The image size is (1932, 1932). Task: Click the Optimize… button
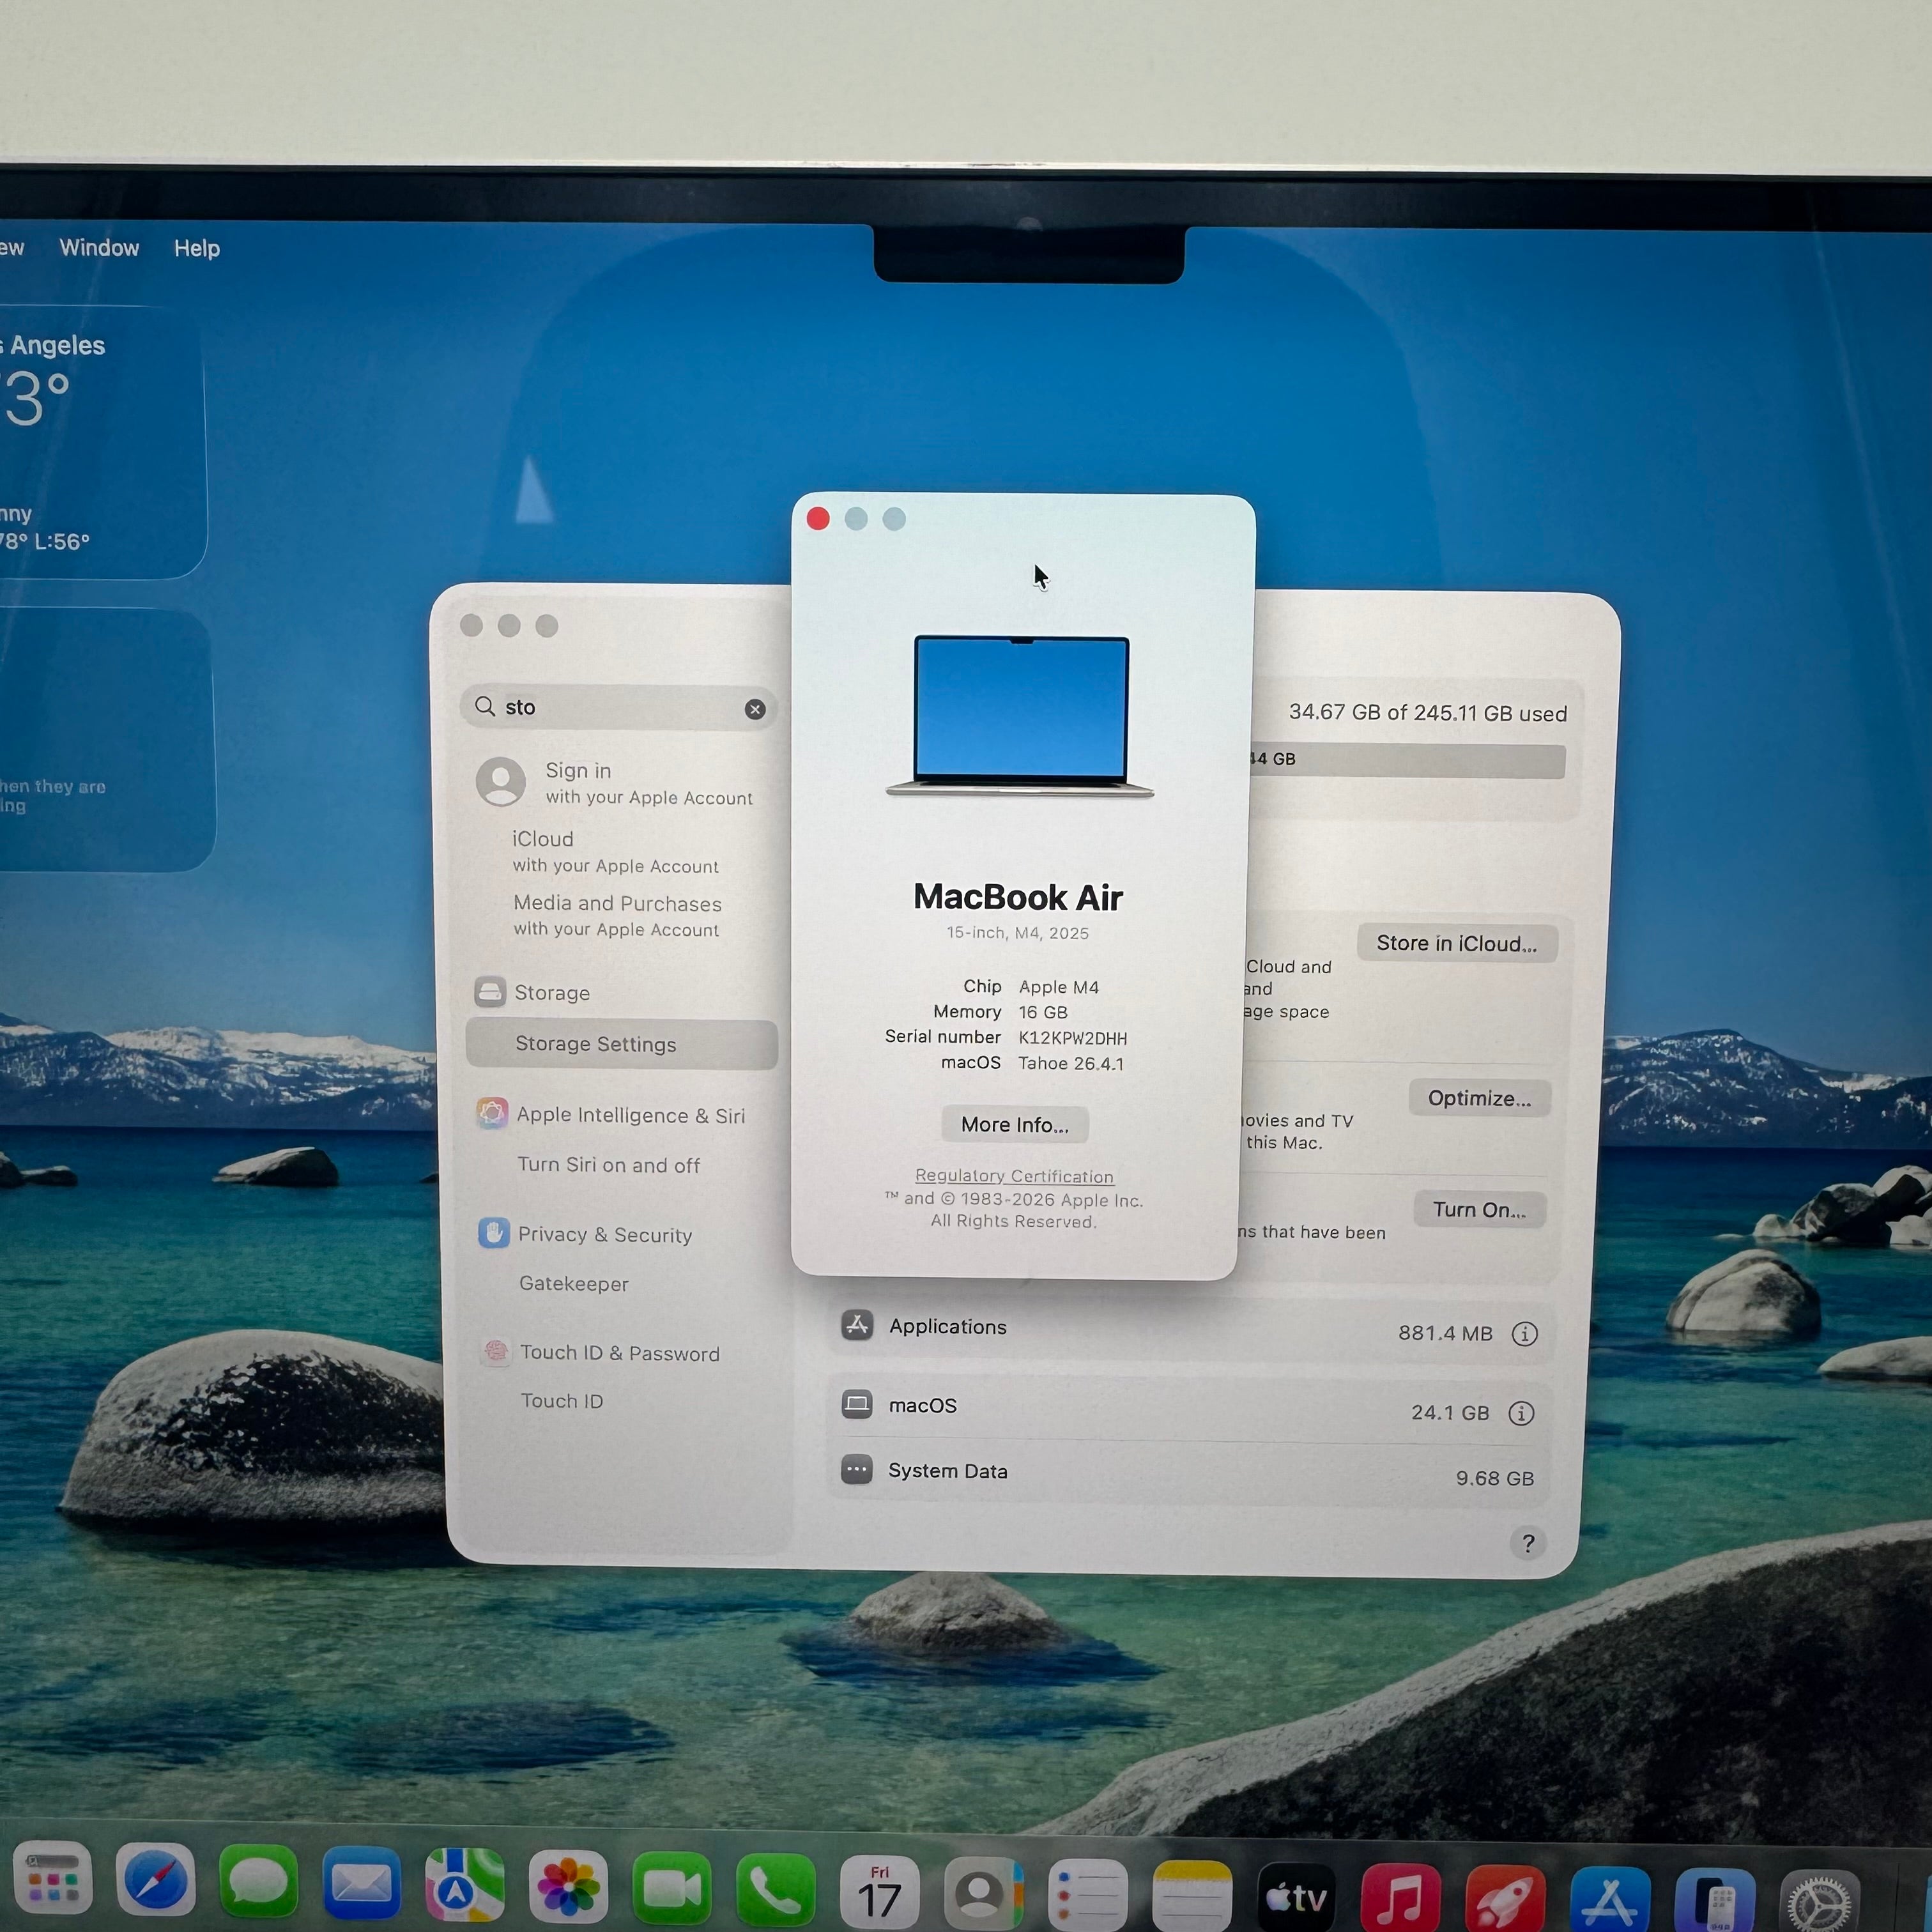click(1480, 1098)
